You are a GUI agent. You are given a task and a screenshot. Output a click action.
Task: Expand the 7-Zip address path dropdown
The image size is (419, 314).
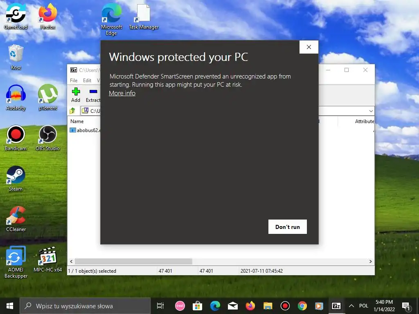(371, 111)
